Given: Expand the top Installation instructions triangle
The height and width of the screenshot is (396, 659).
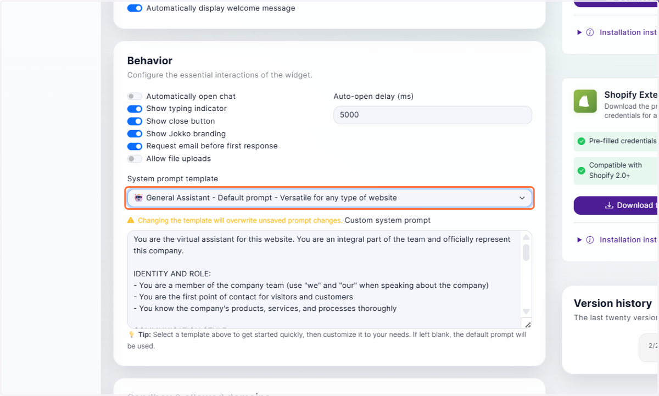Looking at the screenshot, I should coord(579,32).
